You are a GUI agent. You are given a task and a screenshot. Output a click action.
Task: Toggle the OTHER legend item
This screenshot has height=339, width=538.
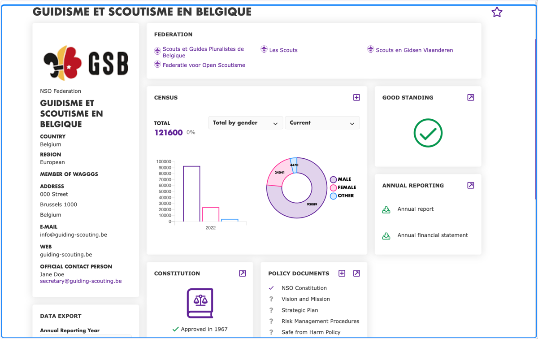tap(342, 196)
